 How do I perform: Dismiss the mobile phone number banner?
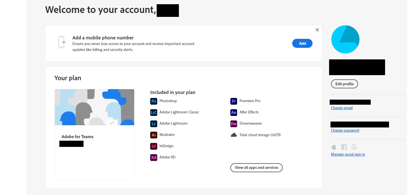317,30
